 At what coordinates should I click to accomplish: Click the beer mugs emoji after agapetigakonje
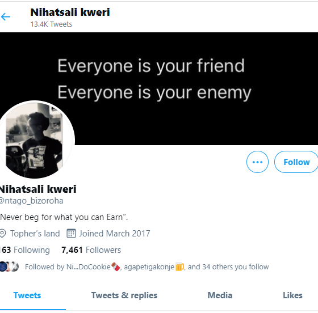tap(179, 267)
